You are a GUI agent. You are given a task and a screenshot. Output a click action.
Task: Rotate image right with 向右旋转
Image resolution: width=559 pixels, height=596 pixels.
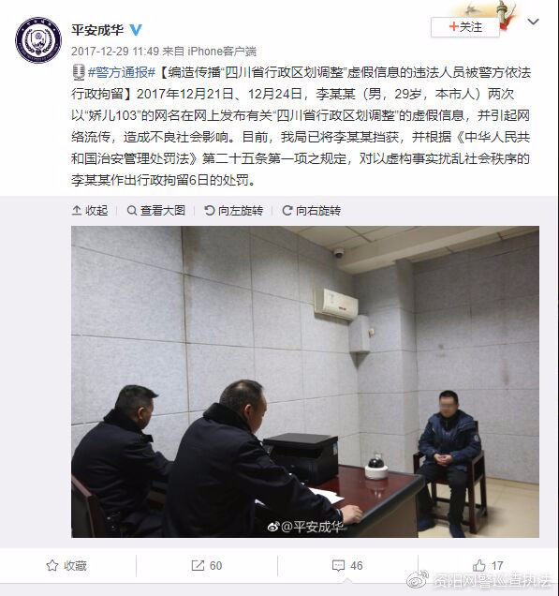tap(312, 210)
